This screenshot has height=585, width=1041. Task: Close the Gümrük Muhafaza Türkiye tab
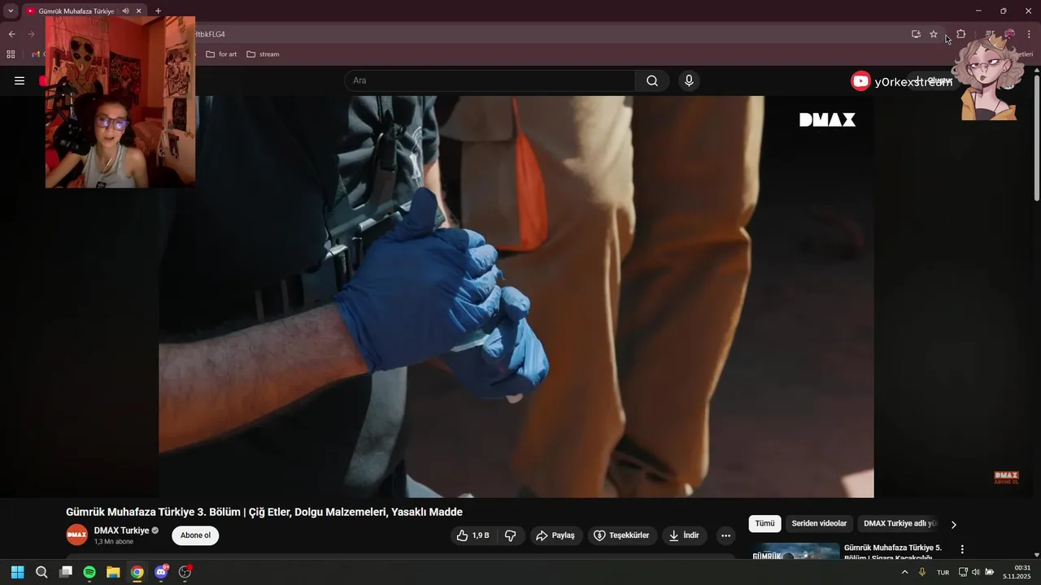pos(139,11)
